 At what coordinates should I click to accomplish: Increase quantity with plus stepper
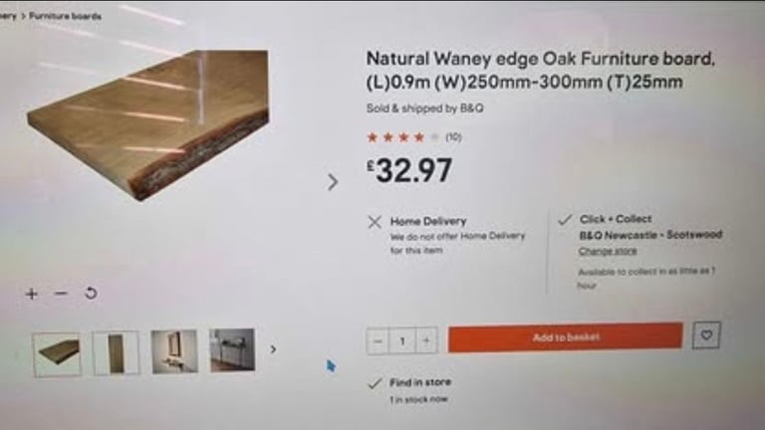[426, 340]
